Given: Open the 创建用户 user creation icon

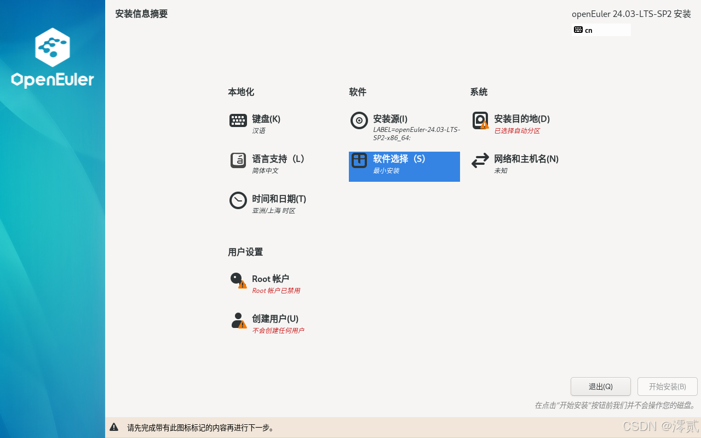Looking at the screenshot, I should click(238, 320).
